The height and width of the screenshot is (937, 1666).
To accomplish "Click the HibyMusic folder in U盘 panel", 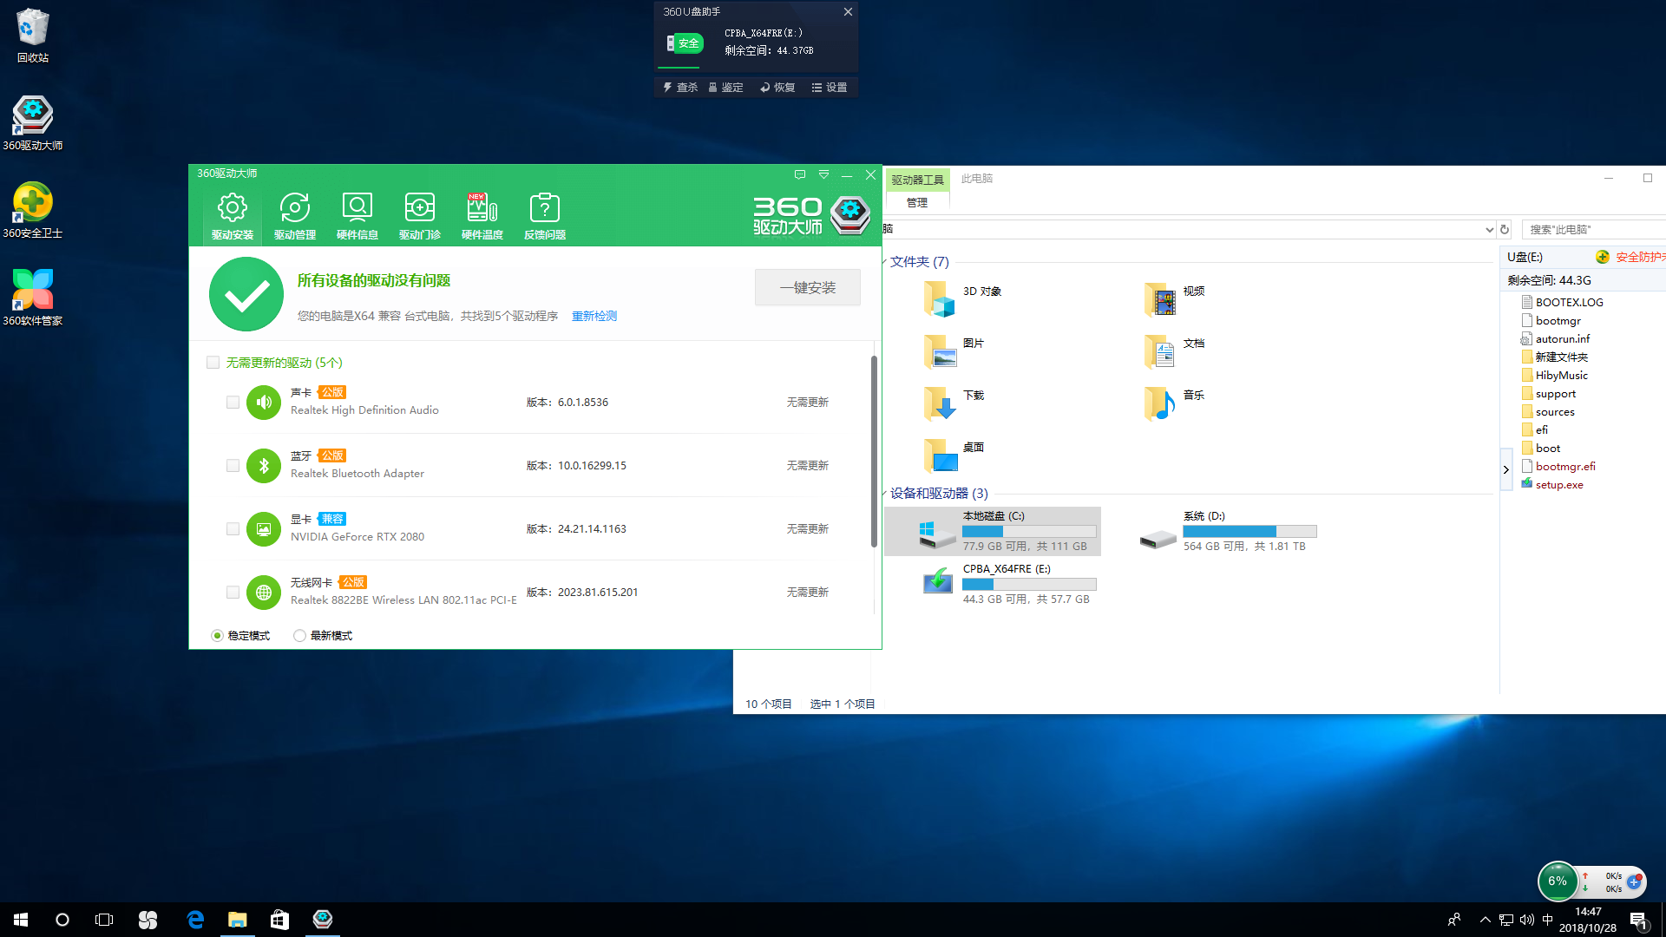I will (x=1555, y=375).
